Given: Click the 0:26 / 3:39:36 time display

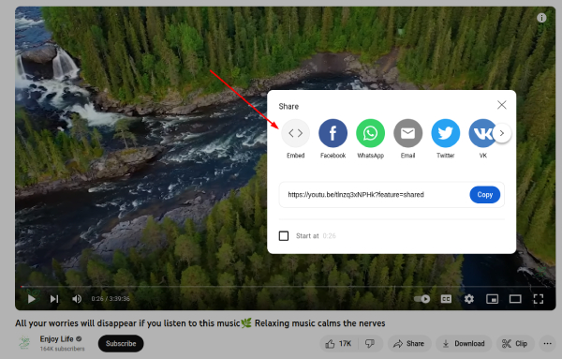Looking at the screenshot, I should (x=111, y=299).
